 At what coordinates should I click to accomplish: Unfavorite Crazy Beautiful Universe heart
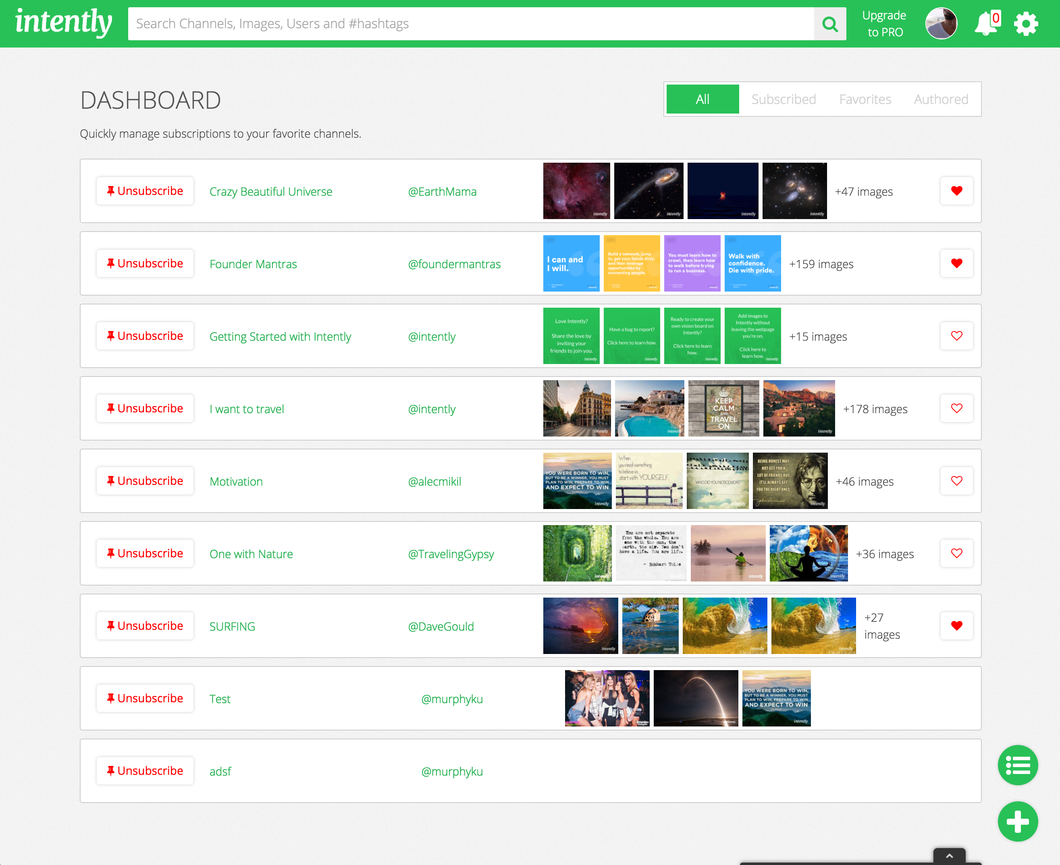click(956, 191)
